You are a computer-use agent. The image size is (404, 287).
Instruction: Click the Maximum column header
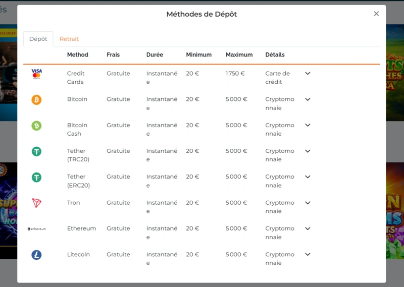coord(239,54)
